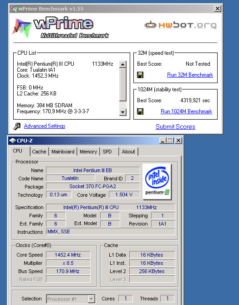Viewport: 239px width, 305px height.
Task: Click the CPU List scroll down arrow
Action: (x=123, y=112)
